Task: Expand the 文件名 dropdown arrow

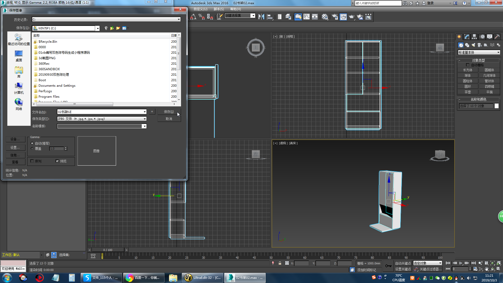Action: (145, 112)
